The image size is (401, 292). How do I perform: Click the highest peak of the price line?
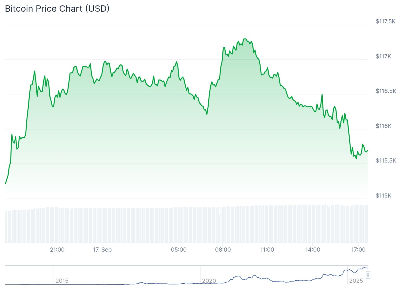[245, 39]
